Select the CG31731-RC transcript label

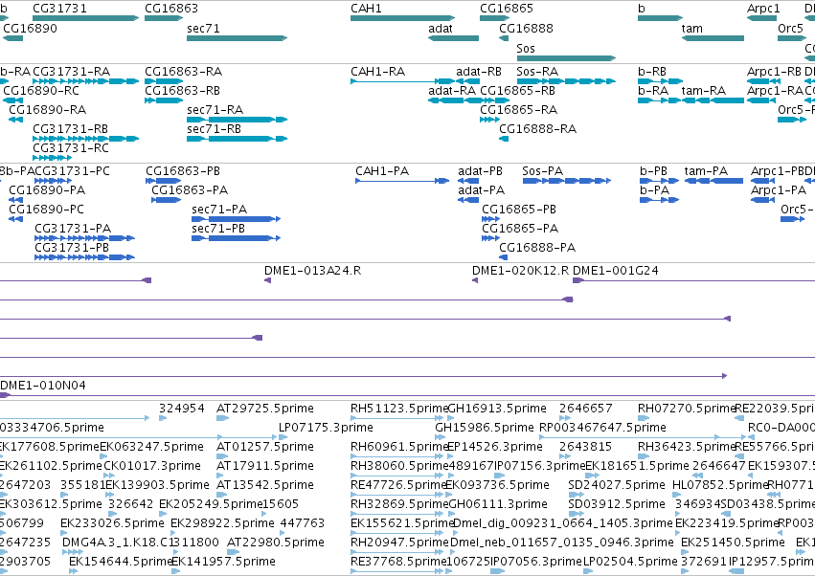[71, 148]
